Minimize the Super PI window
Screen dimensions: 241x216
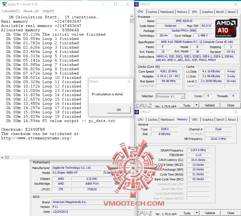point(103,4)
